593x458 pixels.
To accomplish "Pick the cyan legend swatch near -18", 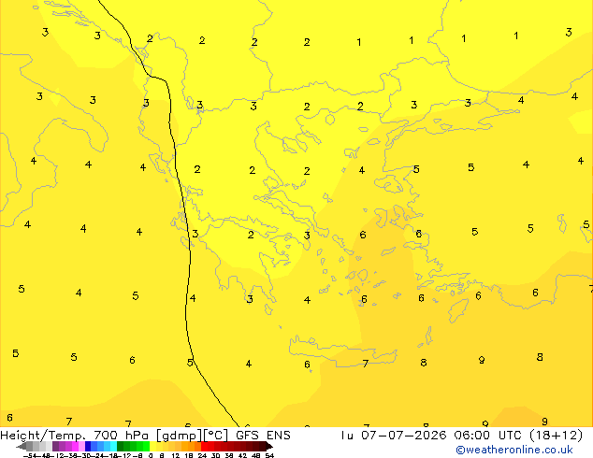I will (x=113, y=446).
